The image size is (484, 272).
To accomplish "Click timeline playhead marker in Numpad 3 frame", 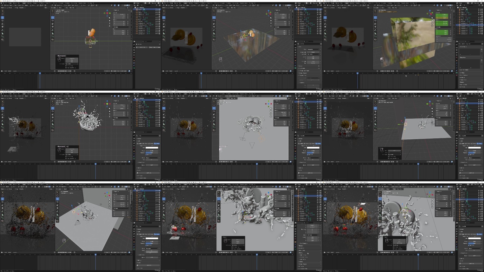I will click(40, 73).
